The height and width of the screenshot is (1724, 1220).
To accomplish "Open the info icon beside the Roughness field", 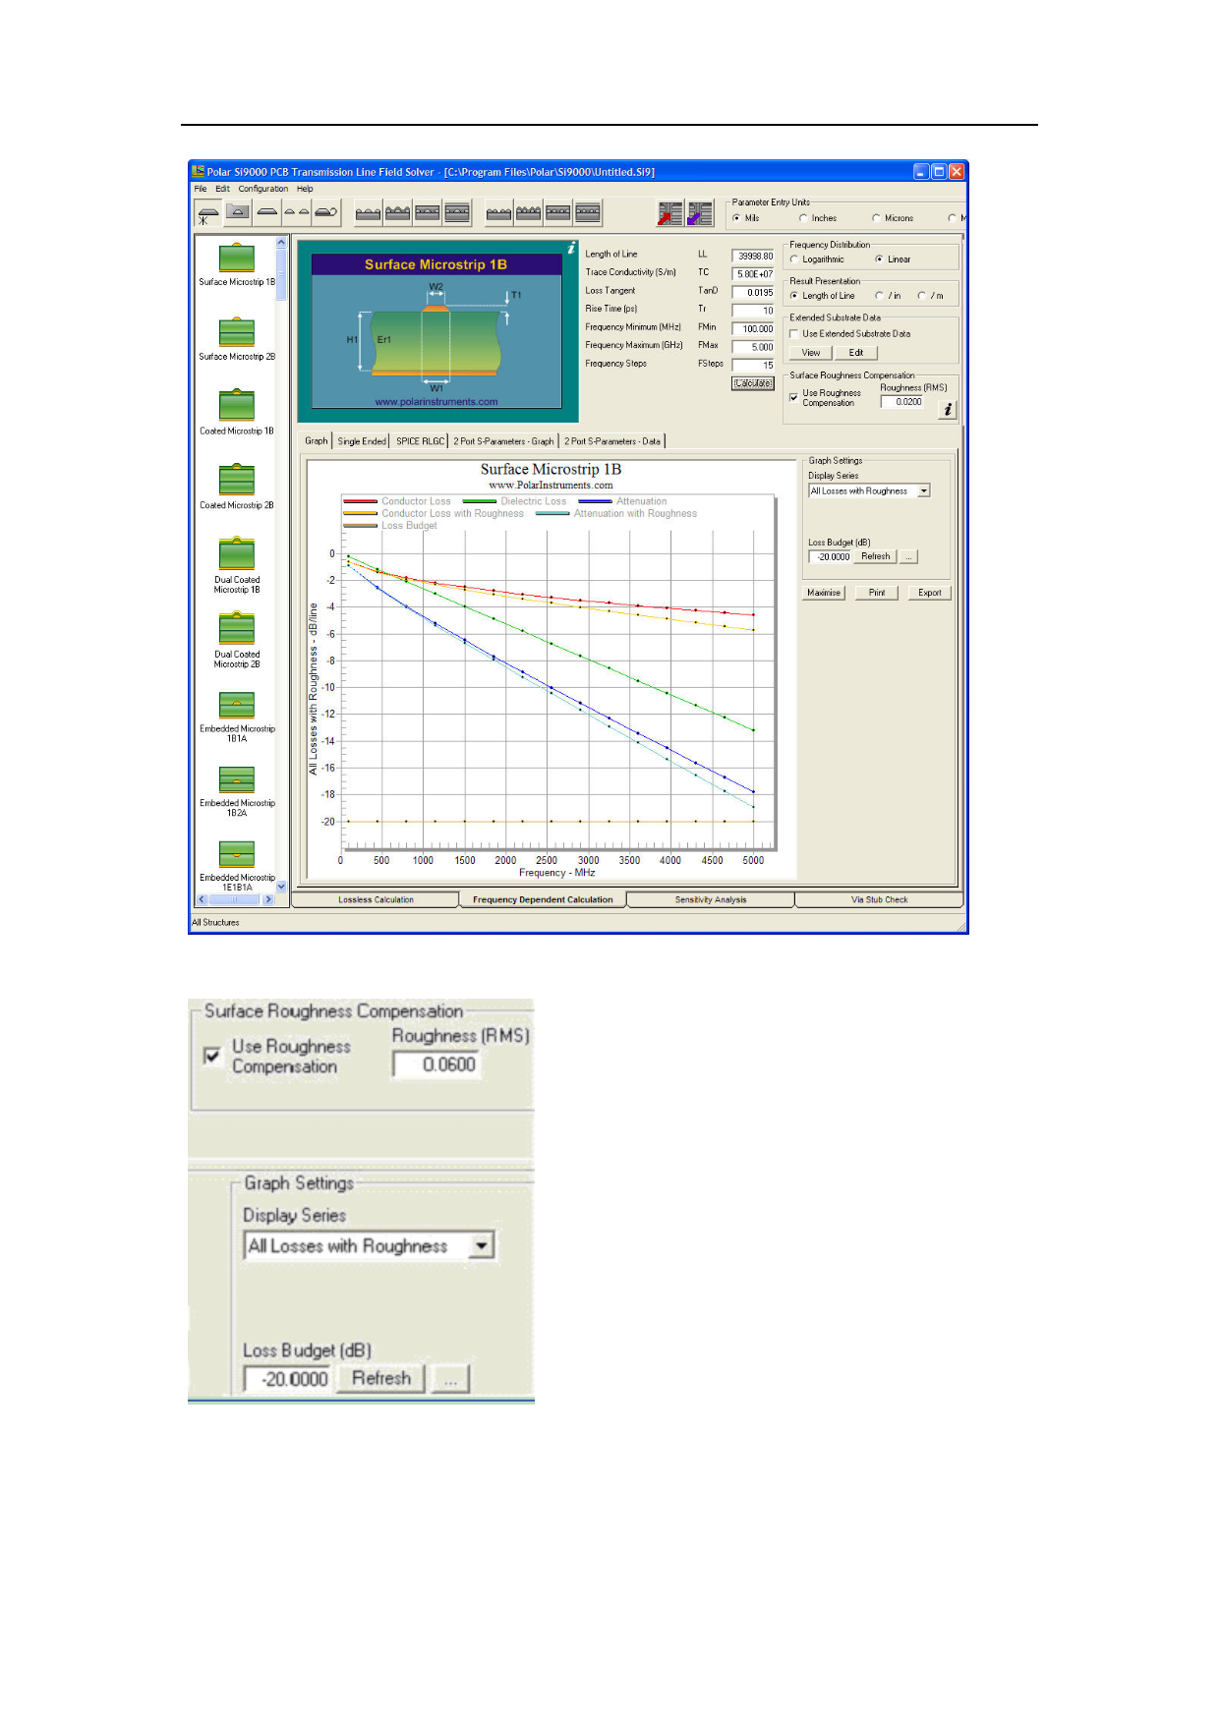I will 947,410.
